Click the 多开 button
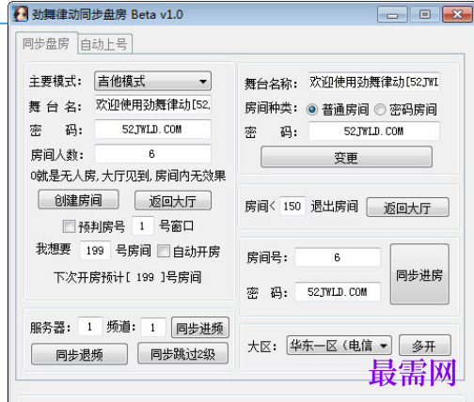The image size is (474, 402). 425,346
